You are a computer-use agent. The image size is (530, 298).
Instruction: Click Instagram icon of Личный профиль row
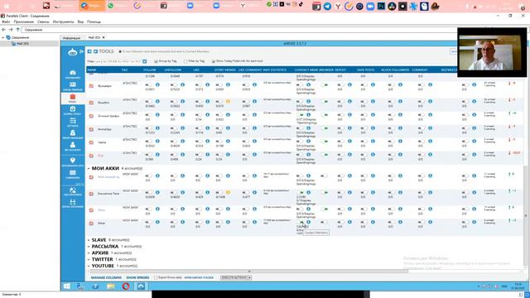91,116
